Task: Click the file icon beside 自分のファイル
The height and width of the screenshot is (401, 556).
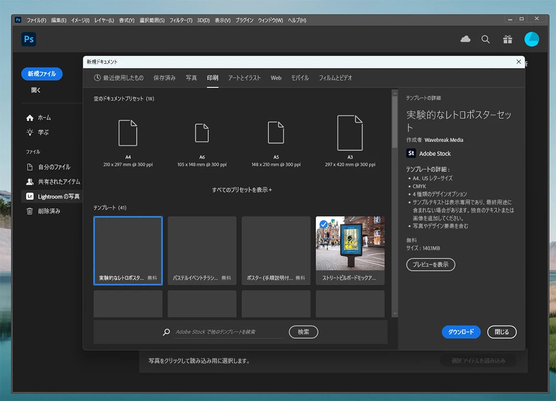Action: coord(30,167)
